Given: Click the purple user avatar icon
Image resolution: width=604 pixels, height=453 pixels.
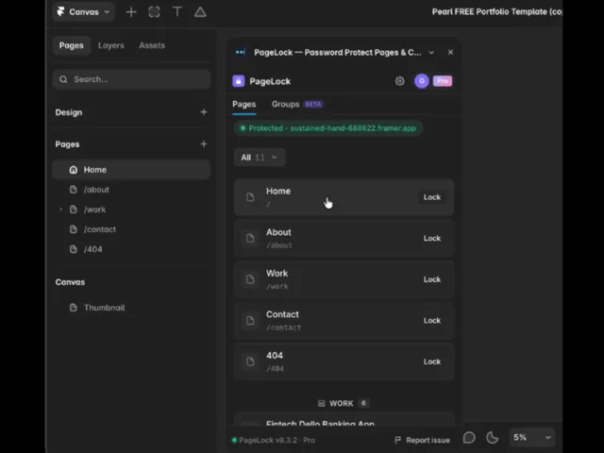Looking at the screenshot, I should pos(422,81).
